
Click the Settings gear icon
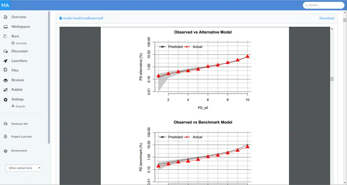(6, 99)
